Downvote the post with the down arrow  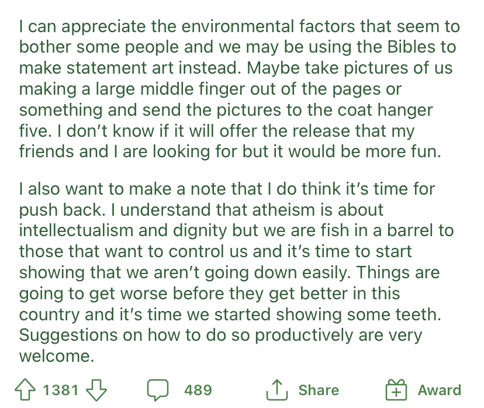pyautogui.click(x=96, y=390)
